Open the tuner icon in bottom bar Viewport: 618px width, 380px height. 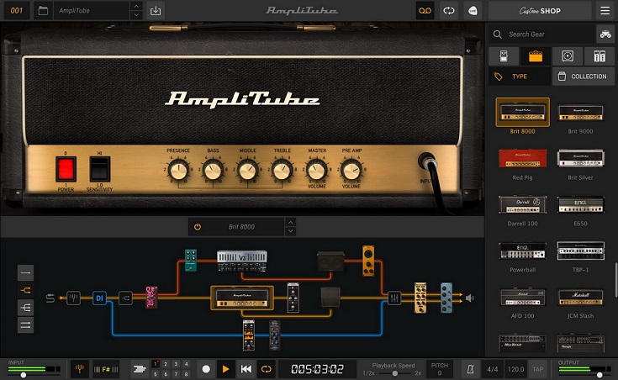tap(80, 369)
